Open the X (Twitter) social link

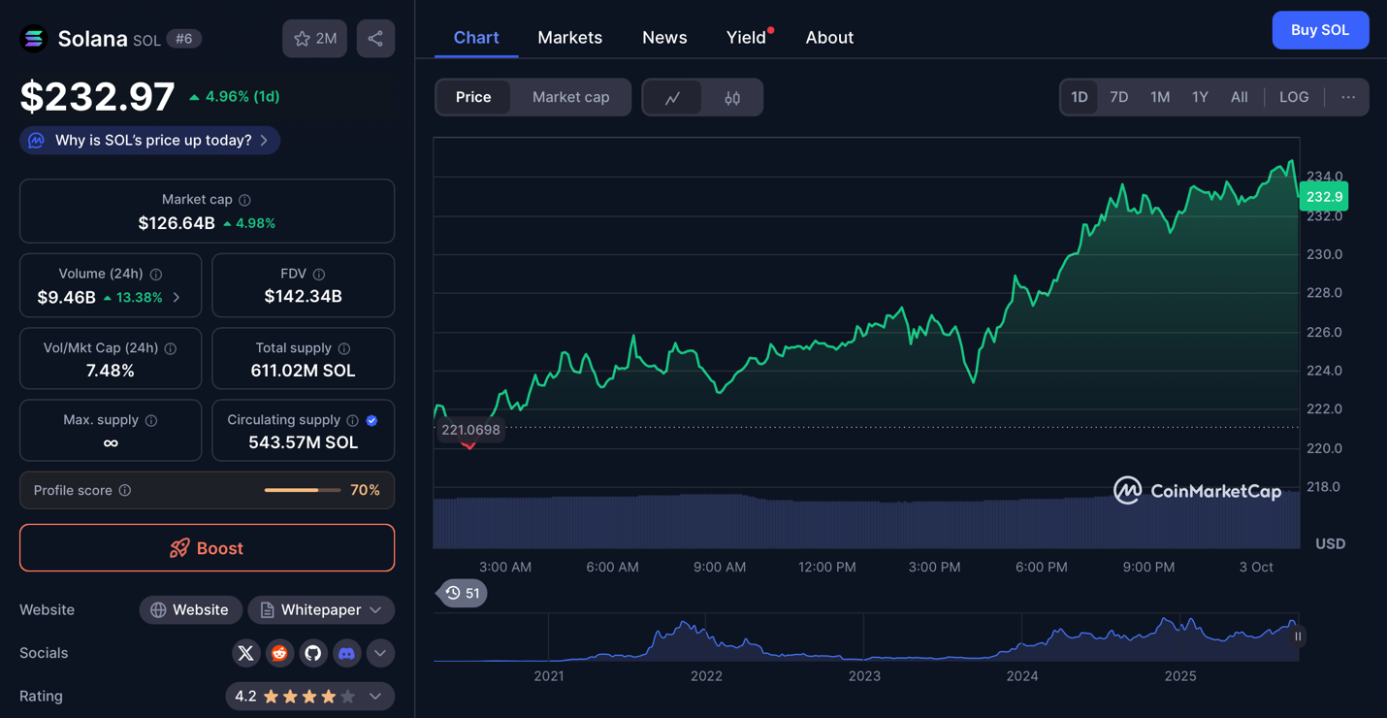[246, 653]
